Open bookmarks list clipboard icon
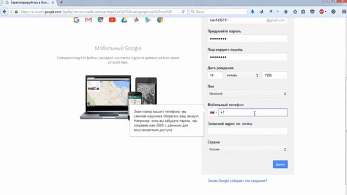Viewport: 347px width, 195px height. point(303,12)
